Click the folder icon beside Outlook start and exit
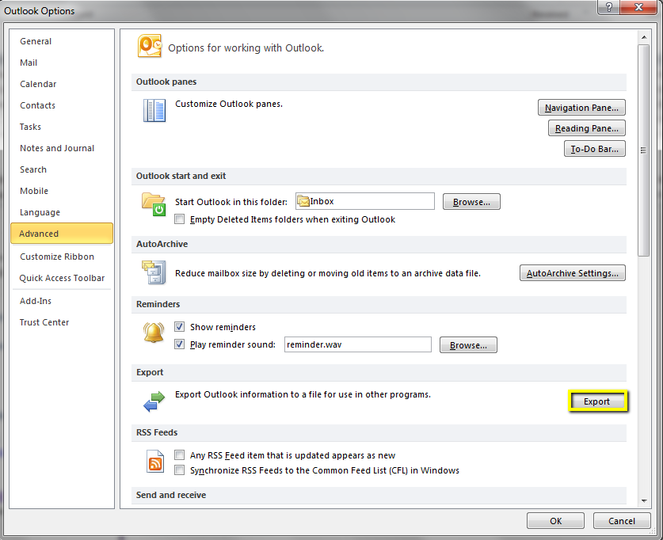Viewport: 663px width, 540px height. [154, 203]
